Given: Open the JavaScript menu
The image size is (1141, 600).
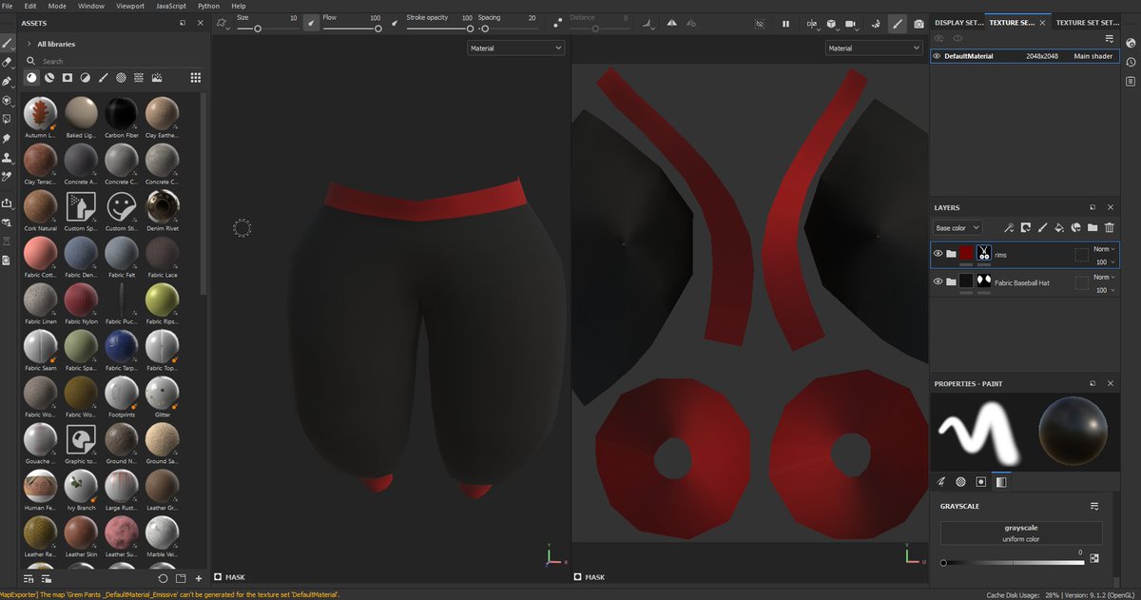Looking at the screenshot, I should (169, 5).
